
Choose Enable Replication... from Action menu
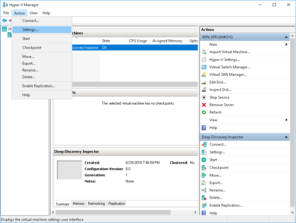(38, 86)
